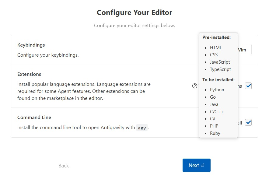Click the 'Configure Your Editor' page title
269x179 pixels.
coord(134,12)
